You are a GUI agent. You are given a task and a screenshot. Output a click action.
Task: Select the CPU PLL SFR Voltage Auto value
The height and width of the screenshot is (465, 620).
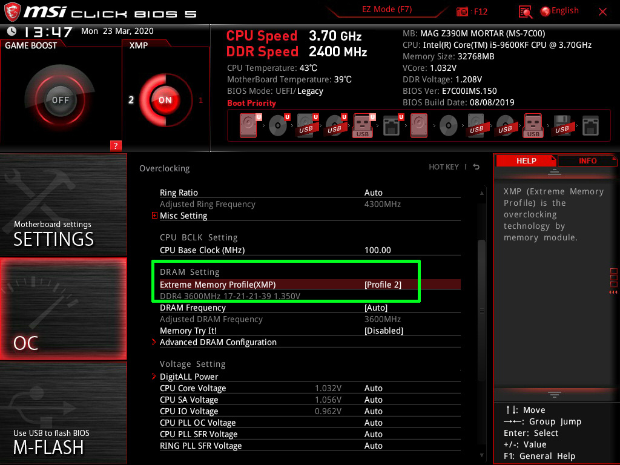point(373,434)
